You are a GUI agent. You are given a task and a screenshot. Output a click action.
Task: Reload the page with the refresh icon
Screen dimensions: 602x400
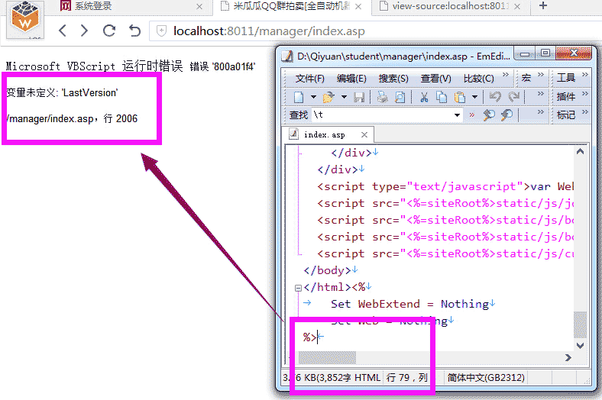(x=109, y=31)
